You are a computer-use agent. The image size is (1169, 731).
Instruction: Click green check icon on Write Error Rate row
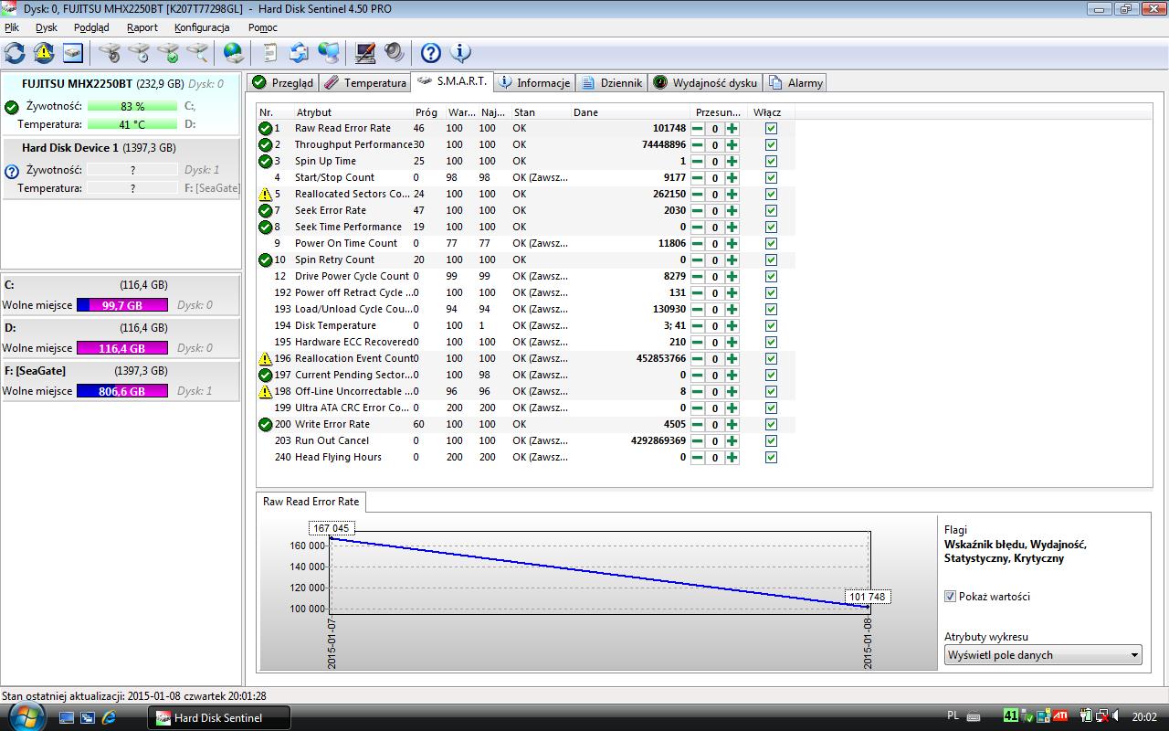coord(266,424)
